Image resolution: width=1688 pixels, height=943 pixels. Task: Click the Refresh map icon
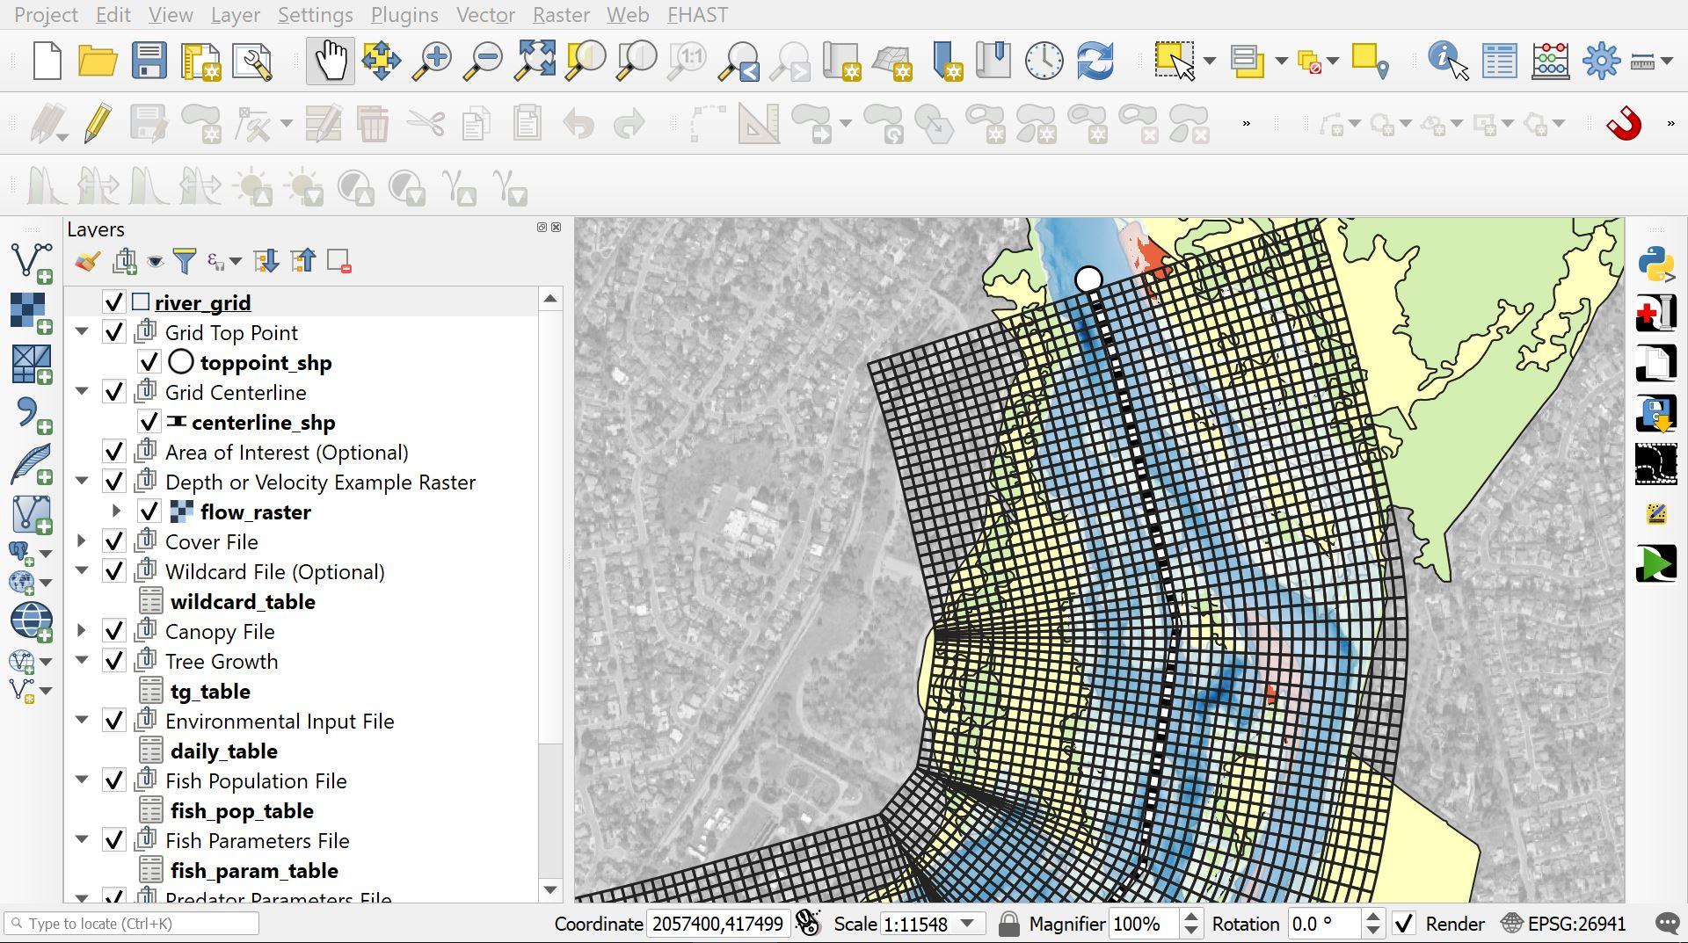tap(1095, 62)
